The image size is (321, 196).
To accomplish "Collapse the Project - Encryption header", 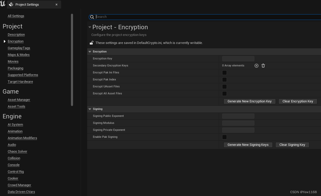I will [90, 27].
